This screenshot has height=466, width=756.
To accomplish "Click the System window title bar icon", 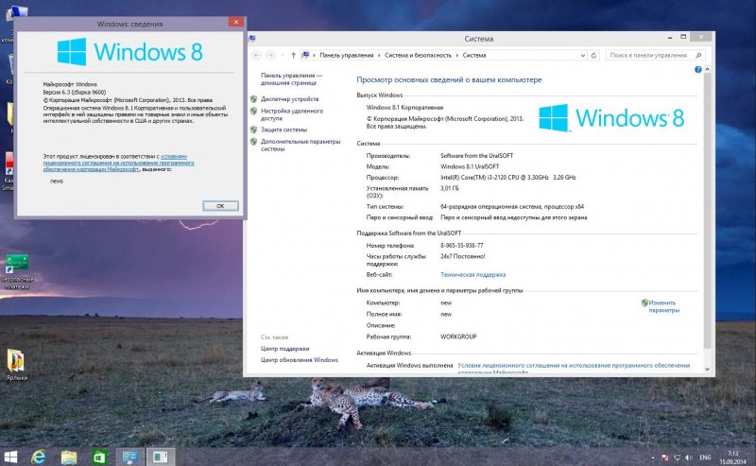I will coord(252,39).
